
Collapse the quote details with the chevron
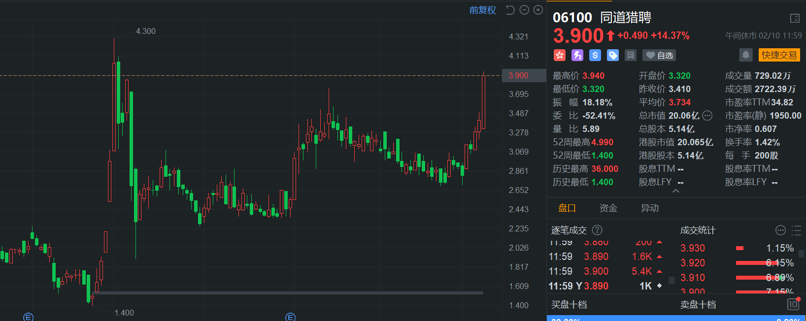coord(675,191)
